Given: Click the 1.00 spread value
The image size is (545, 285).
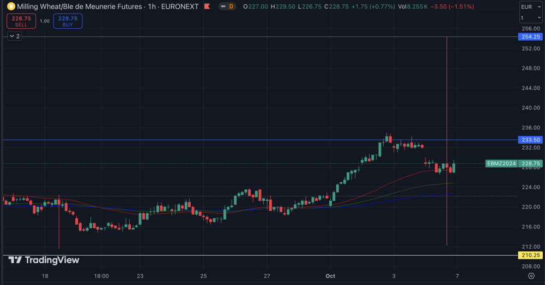Looking at the screenshot, I should (x=45, y=21).
